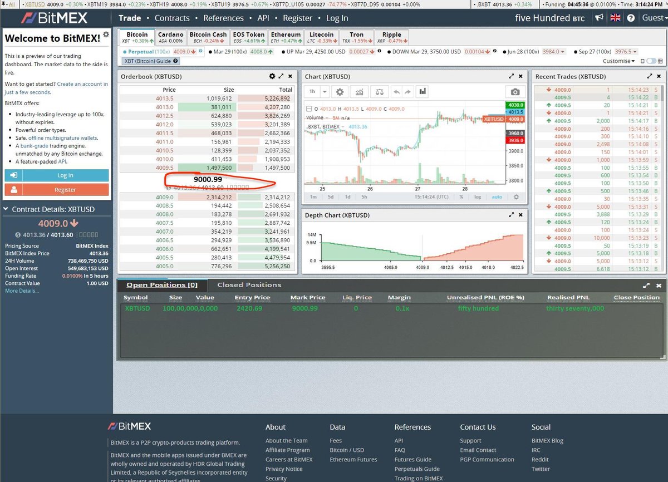Take a chart snapshot with camera icon
Viewport: 668px width, 482px height.
(x=515, y=92)
